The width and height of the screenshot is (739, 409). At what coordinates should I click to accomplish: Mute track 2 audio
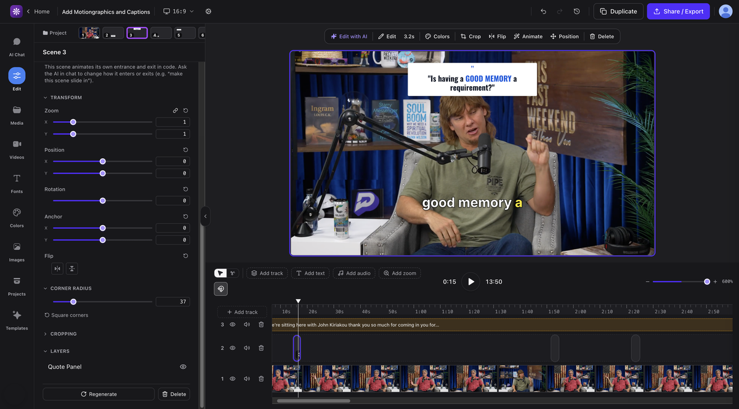coord(247,348)
